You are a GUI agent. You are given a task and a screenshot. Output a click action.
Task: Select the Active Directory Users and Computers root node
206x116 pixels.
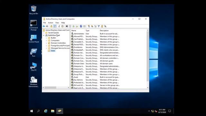[57, 30]
